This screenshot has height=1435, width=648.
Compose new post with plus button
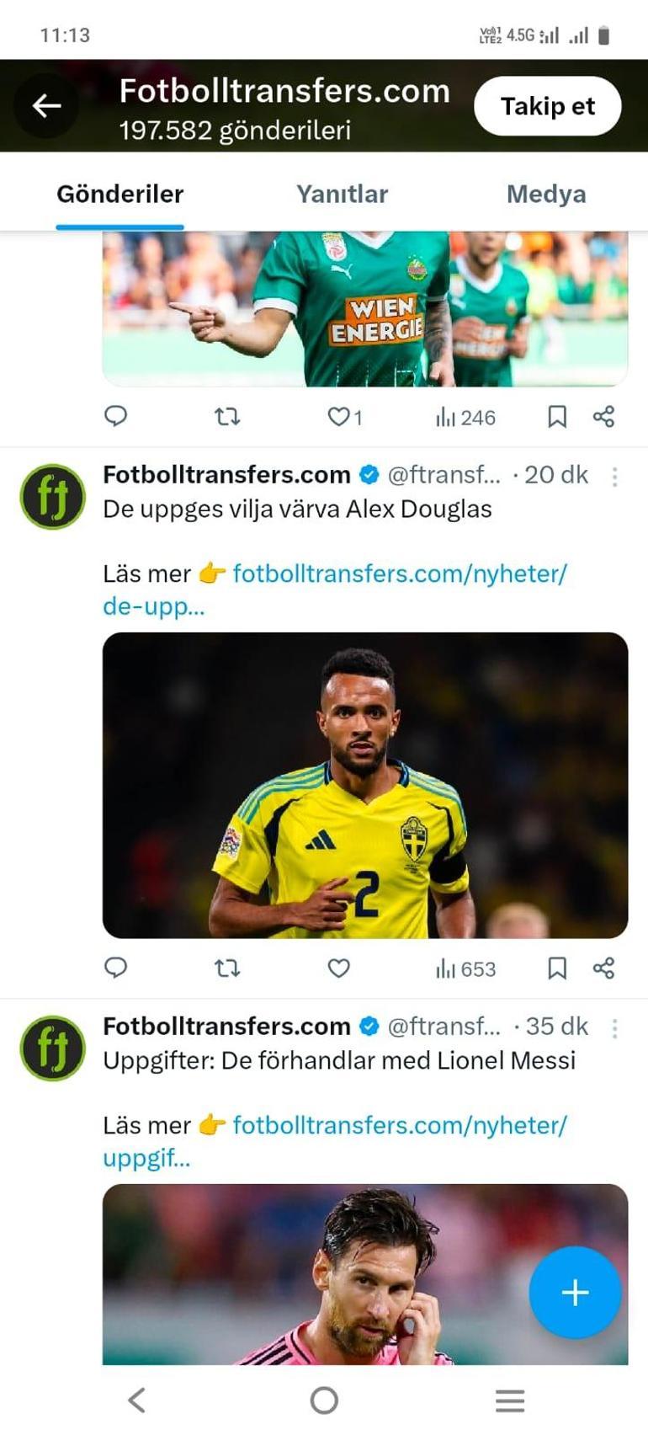[575, 1292]
